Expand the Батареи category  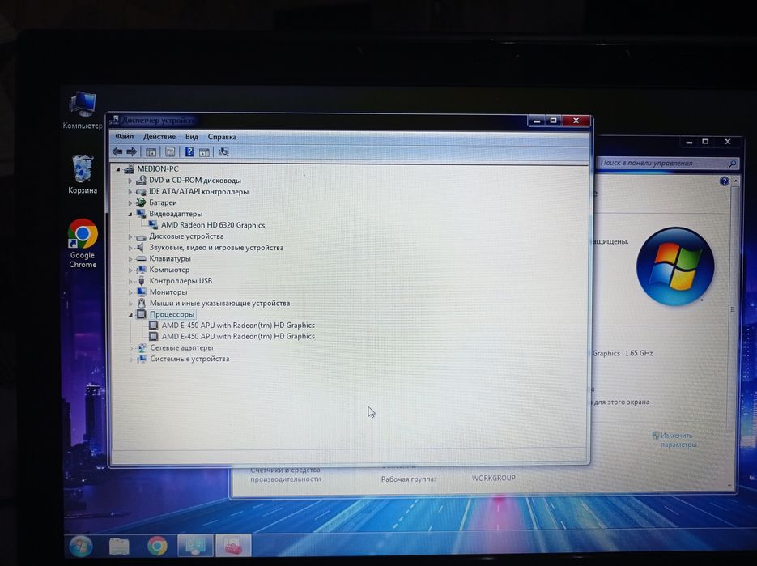130,202
